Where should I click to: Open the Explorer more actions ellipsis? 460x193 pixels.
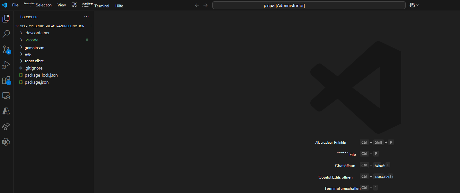click(x=86, y=17)
